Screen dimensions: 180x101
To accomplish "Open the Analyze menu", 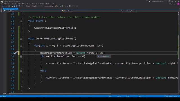I will click(42, 4).
